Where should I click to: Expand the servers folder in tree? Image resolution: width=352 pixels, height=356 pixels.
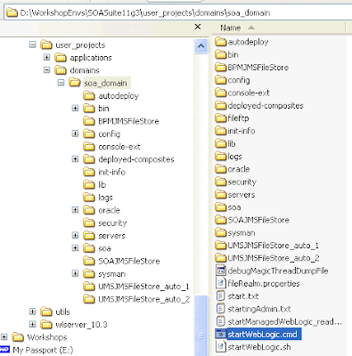click(76, 236)
